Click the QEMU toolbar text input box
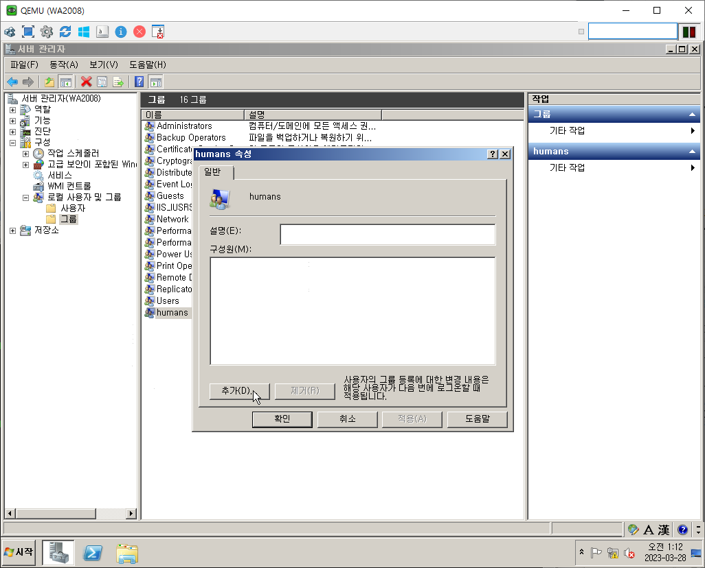Screen dimensions: 705x568 click(x=633, y=32)
